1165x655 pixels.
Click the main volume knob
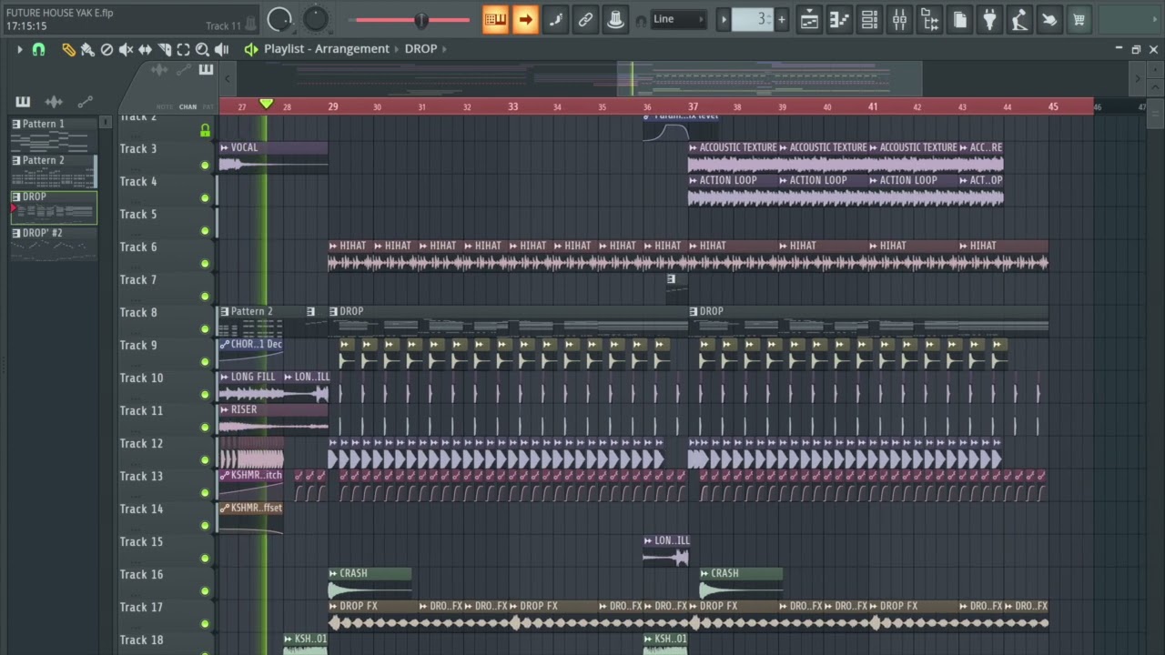(x=280, y=19)
